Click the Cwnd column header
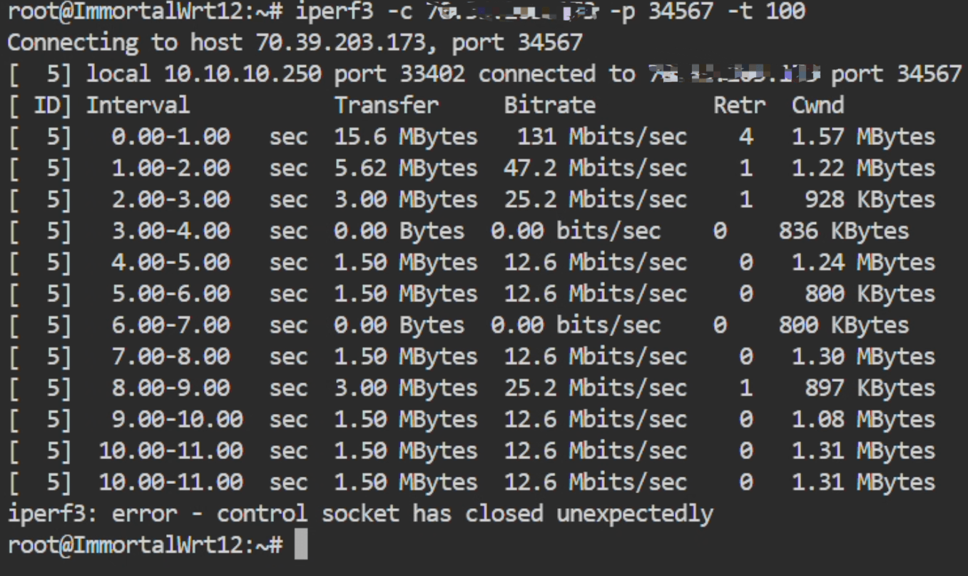968x576 pixels. click(817, 106)
